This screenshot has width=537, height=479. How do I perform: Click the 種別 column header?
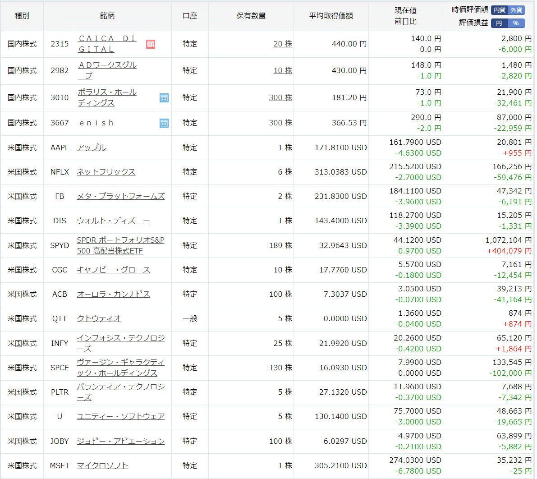pyautogui.click(x=22, y=16)
